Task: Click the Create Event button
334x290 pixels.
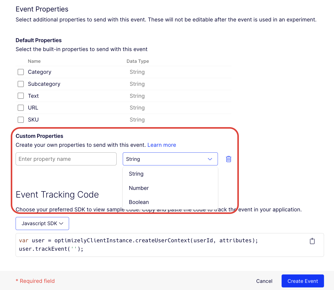Action: click(303, 281)
